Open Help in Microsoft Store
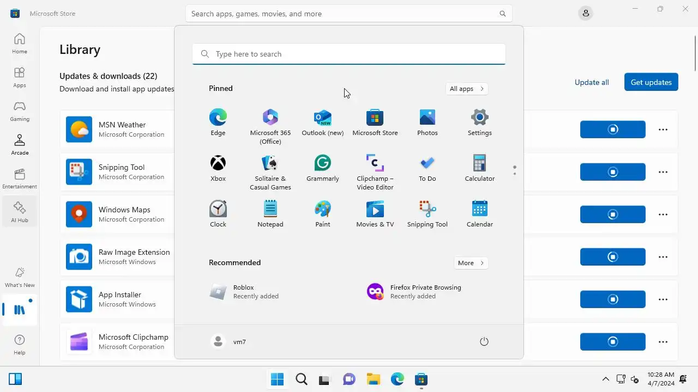Screen dimensions: 698x392 [20, 345]
